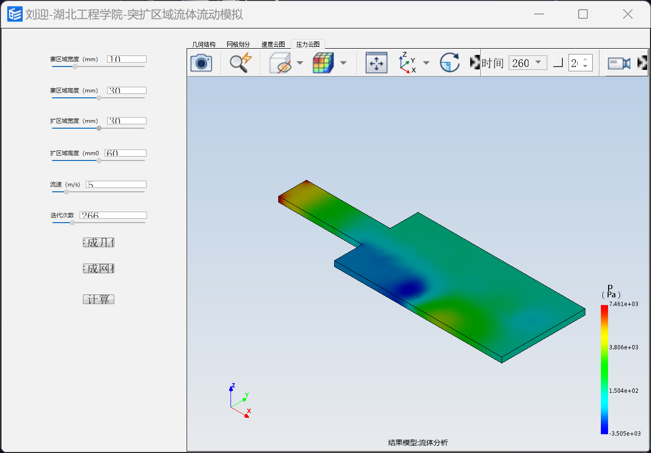Click the 流速 input field
This screenshot has width=651, height=453.
click(116, 184)
